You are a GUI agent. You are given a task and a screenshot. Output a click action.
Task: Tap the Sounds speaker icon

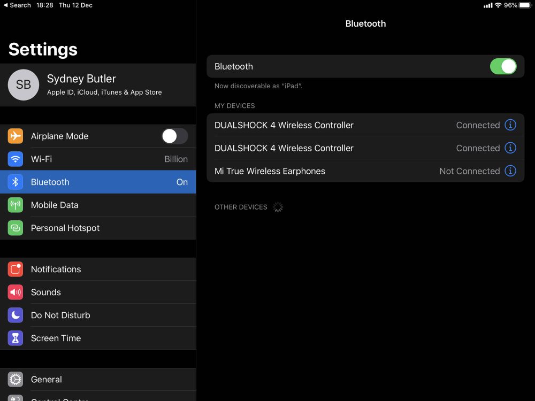click(x=16, y=292)
